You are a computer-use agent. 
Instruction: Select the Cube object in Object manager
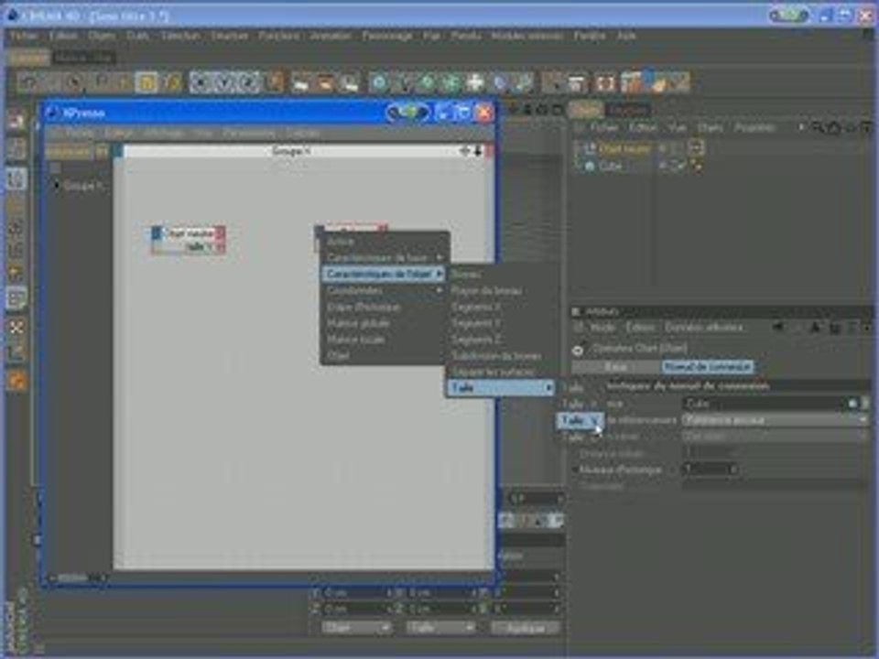click(x=610, y=166)
